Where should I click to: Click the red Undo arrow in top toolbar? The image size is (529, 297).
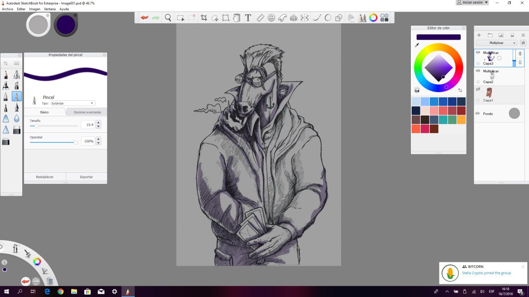(144, 18)
